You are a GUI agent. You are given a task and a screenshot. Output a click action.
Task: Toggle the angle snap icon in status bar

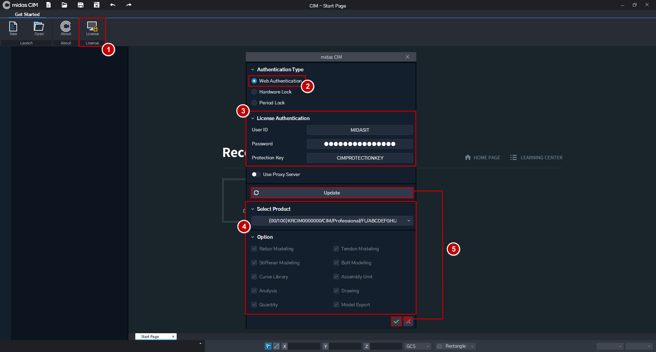click(276, 346)
